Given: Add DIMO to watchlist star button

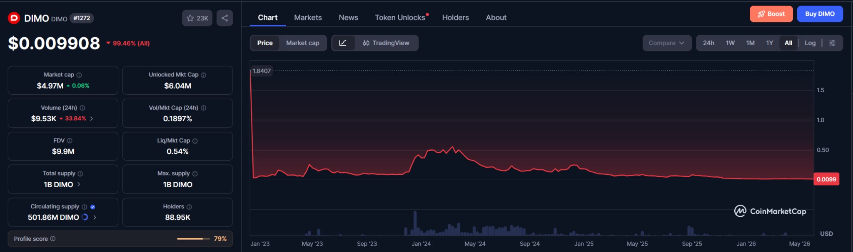Looking at the screenshot, I should [197, 18].
